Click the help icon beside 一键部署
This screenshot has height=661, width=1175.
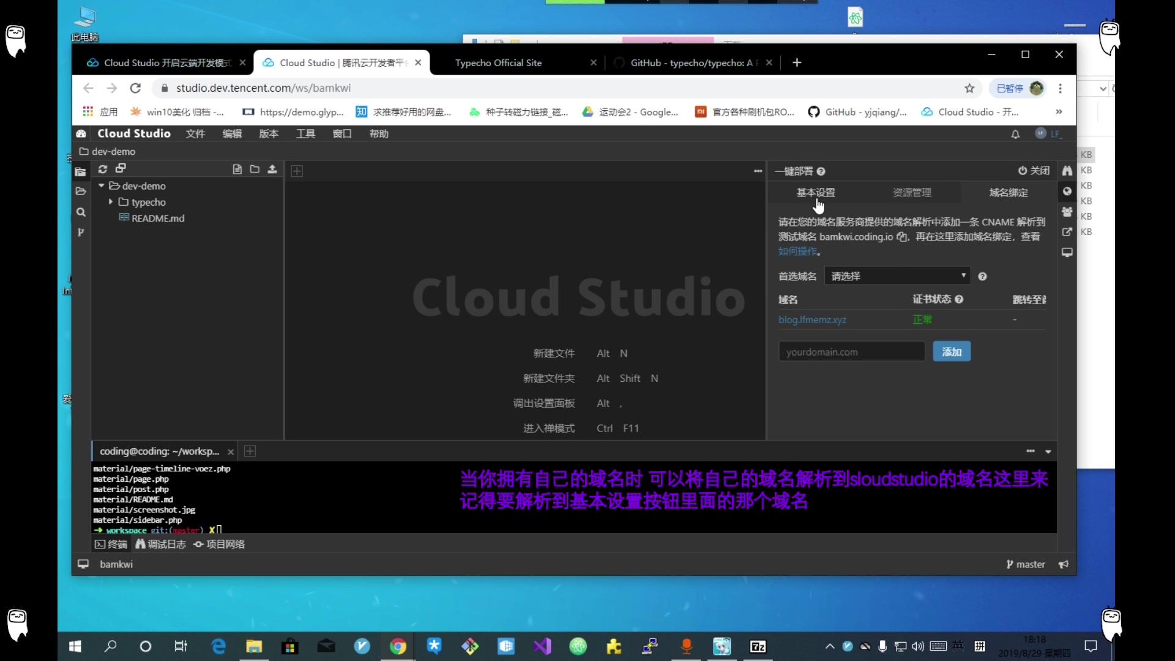821,171
